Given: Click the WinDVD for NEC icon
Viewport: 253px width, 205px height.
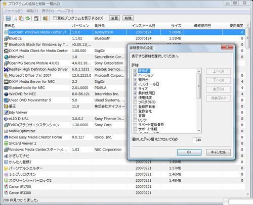Looking at the screenshot, I should pyautogui.click(x=6, y=94).
